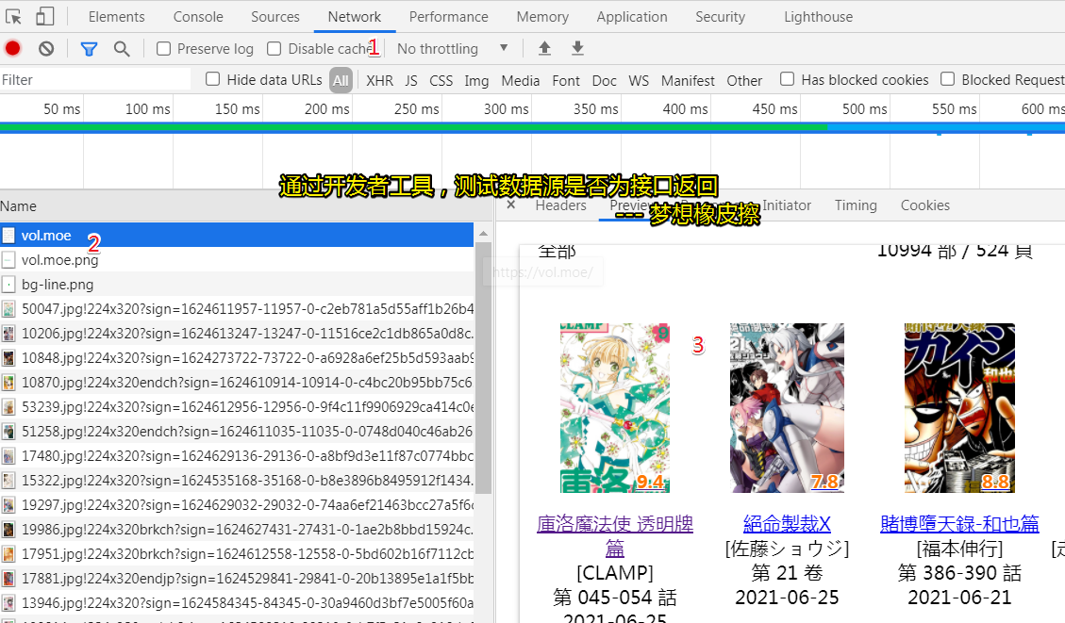Filter requests by JS
Image resolution: width=1065 pixels, height=623 pixels.
tap(411, 81)
